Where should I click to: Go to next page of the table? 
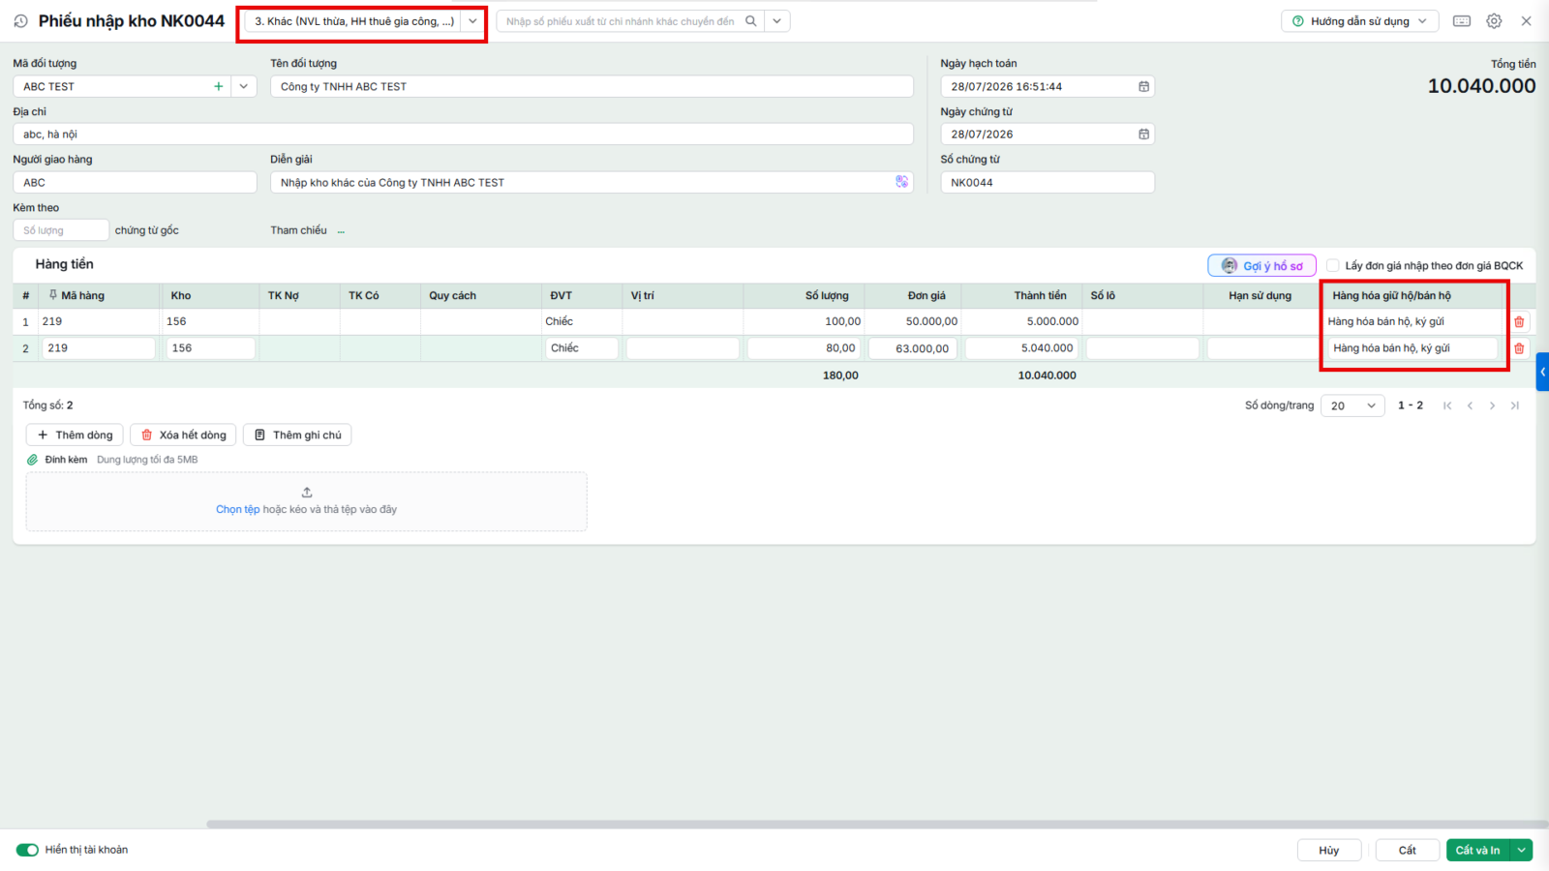(x=1492, y=405)
